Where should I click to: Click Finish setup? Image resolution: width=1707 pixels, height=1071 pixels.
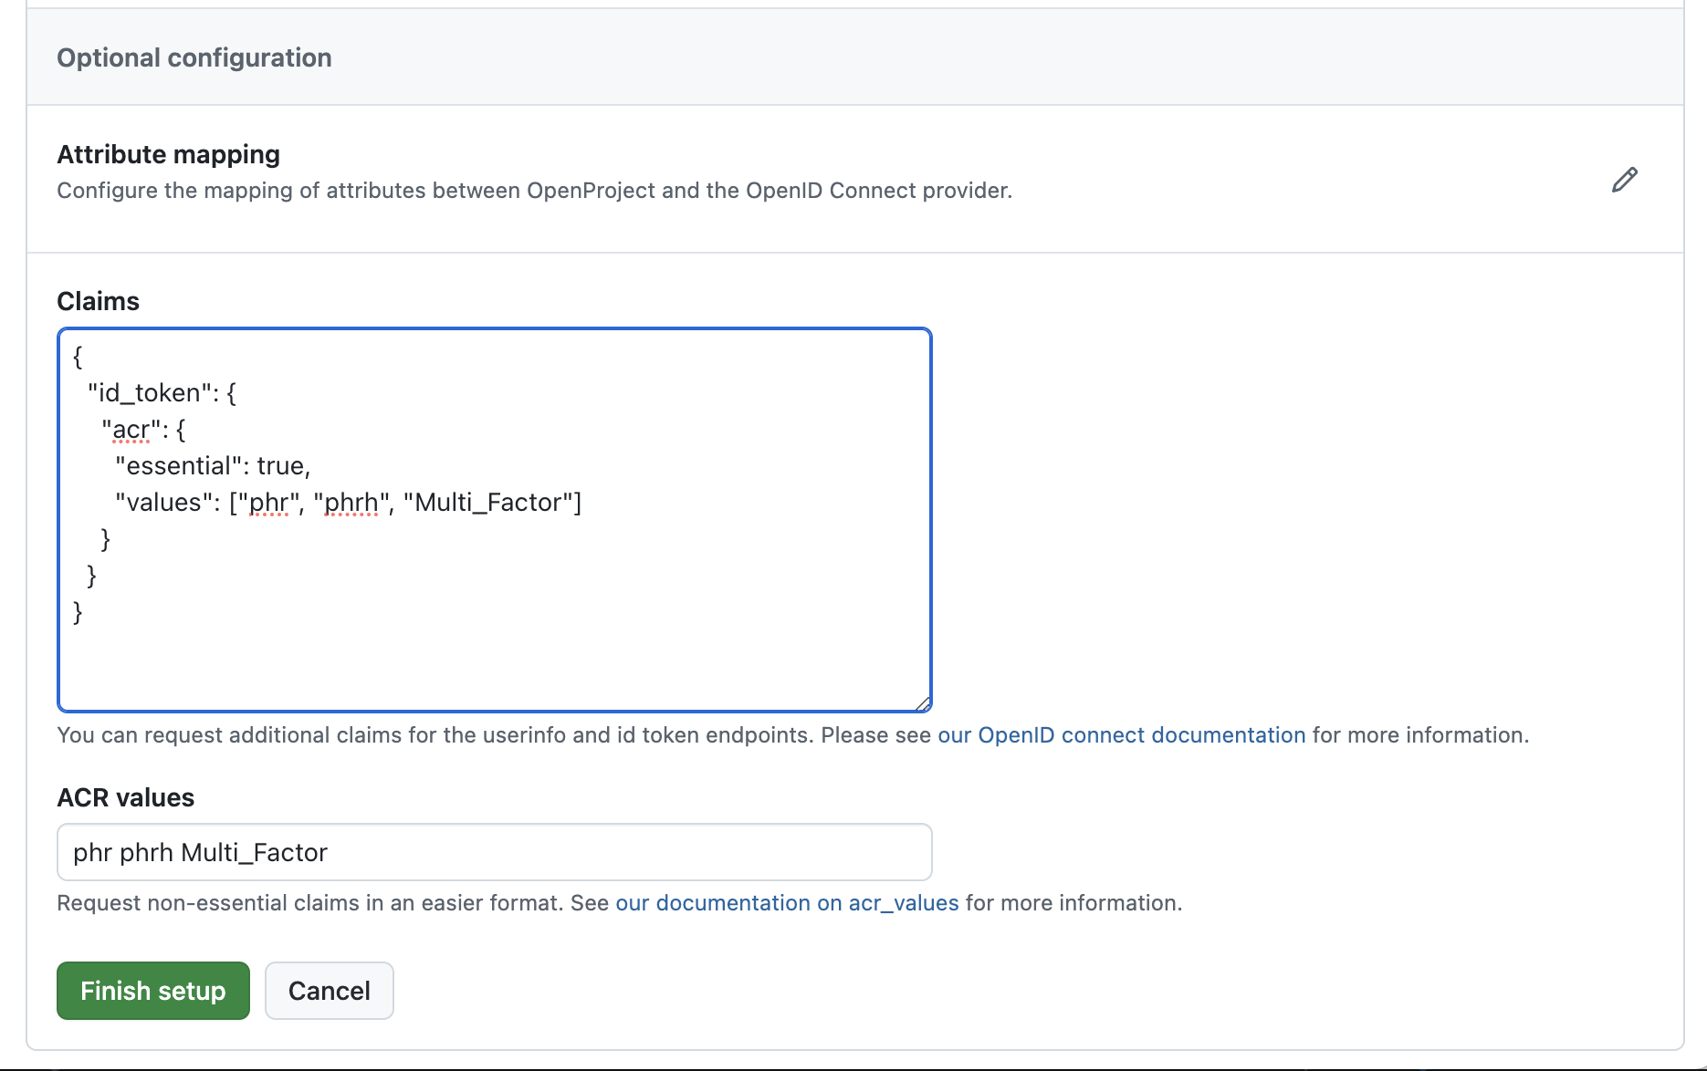point(152,990)
